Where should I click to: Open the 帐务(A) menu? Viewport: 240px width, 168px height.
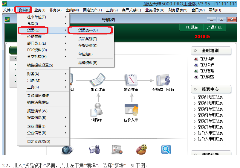pos(56,10)
